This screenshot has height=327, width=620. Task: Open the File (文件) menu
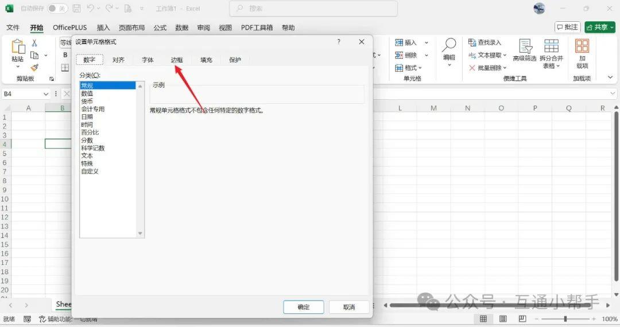[x=13, y=28]
